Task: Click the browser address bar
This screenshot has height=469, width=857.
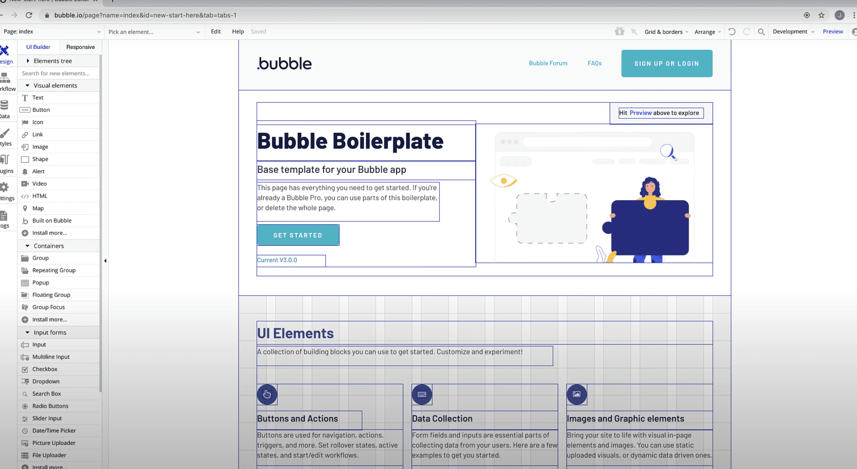Action: pyautogui.click(x=419, y=15)
